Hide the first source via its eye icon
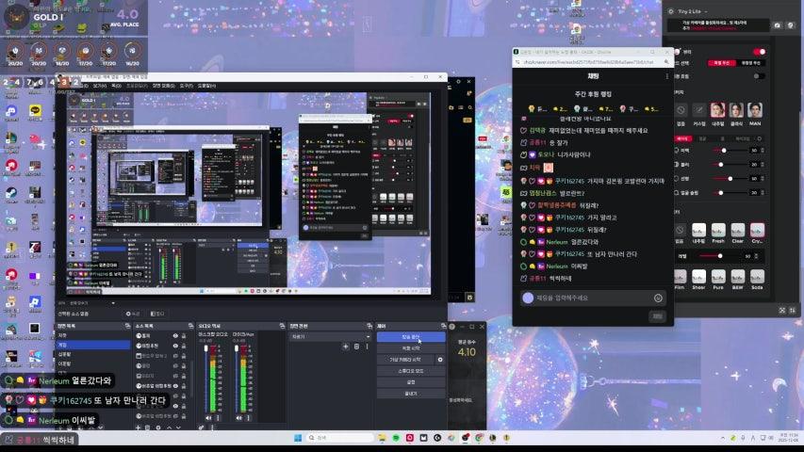This screenshot has height=452, width=804. pos(175,335)
